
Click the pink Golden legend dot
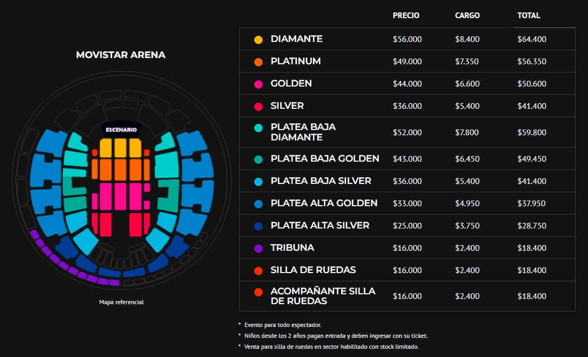coord(258,84)
